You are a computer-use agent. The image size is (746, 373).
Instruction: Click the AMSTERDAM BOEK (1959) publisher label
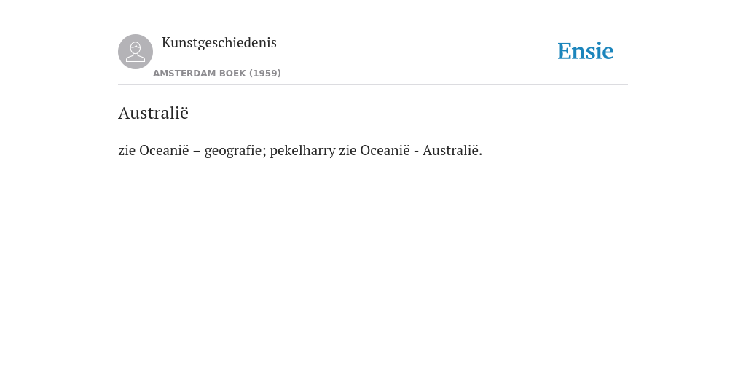click(217, 74)
